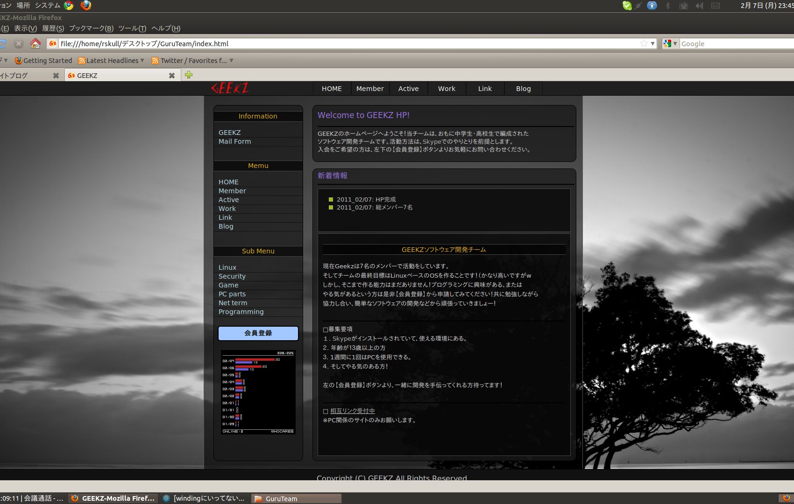
Task: Open the ヘルプ(H) menu
Action: (x=166, y=28)
